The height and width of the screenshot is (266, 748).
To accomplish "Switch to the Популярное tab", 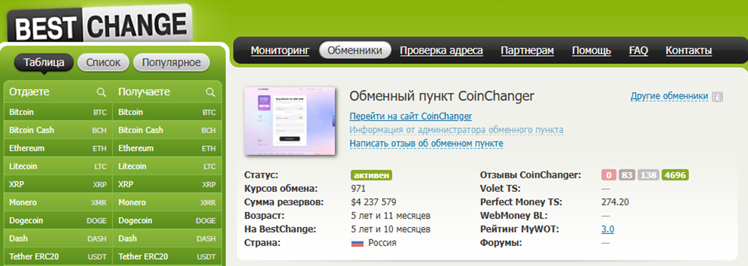I will click(172, 63).
